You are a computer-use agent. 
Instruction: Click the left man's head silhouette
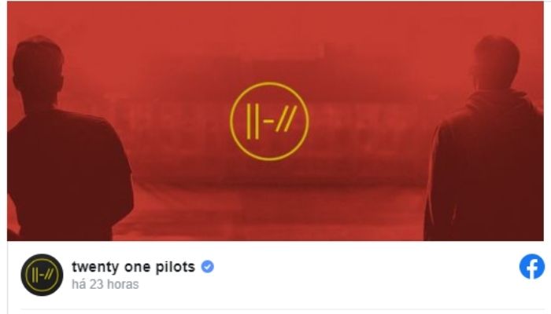tap(38, 66)
